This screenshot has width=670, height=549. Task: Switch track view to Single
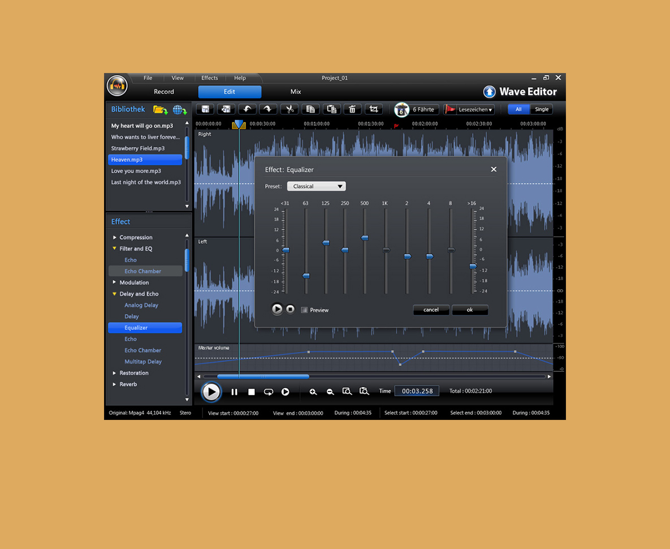(542, 109)
